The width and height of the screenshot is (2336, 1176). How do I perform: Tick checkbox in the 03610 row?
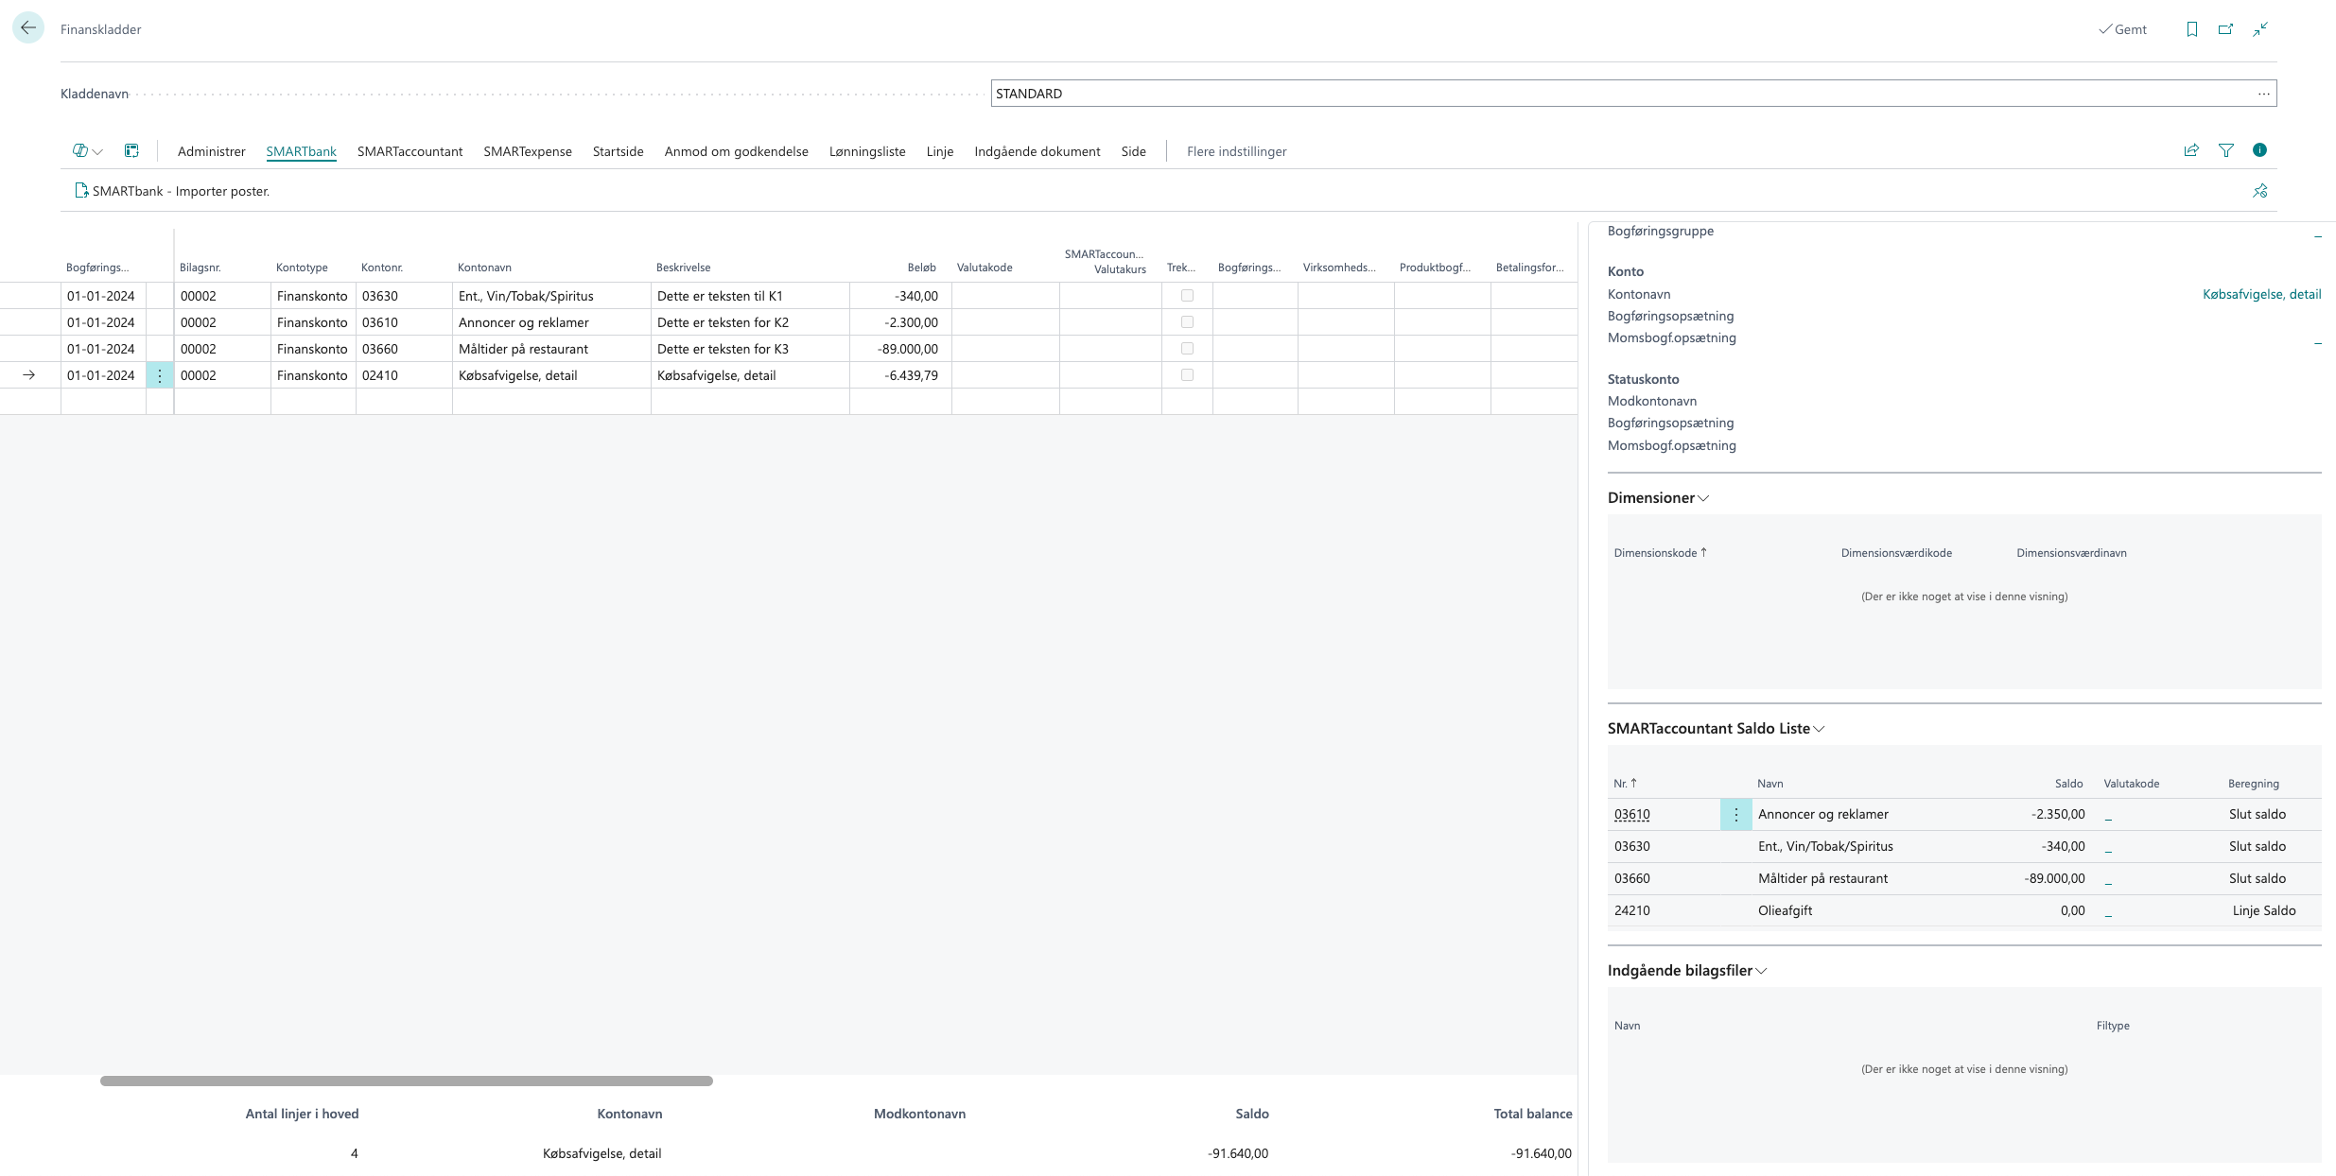1187,322
